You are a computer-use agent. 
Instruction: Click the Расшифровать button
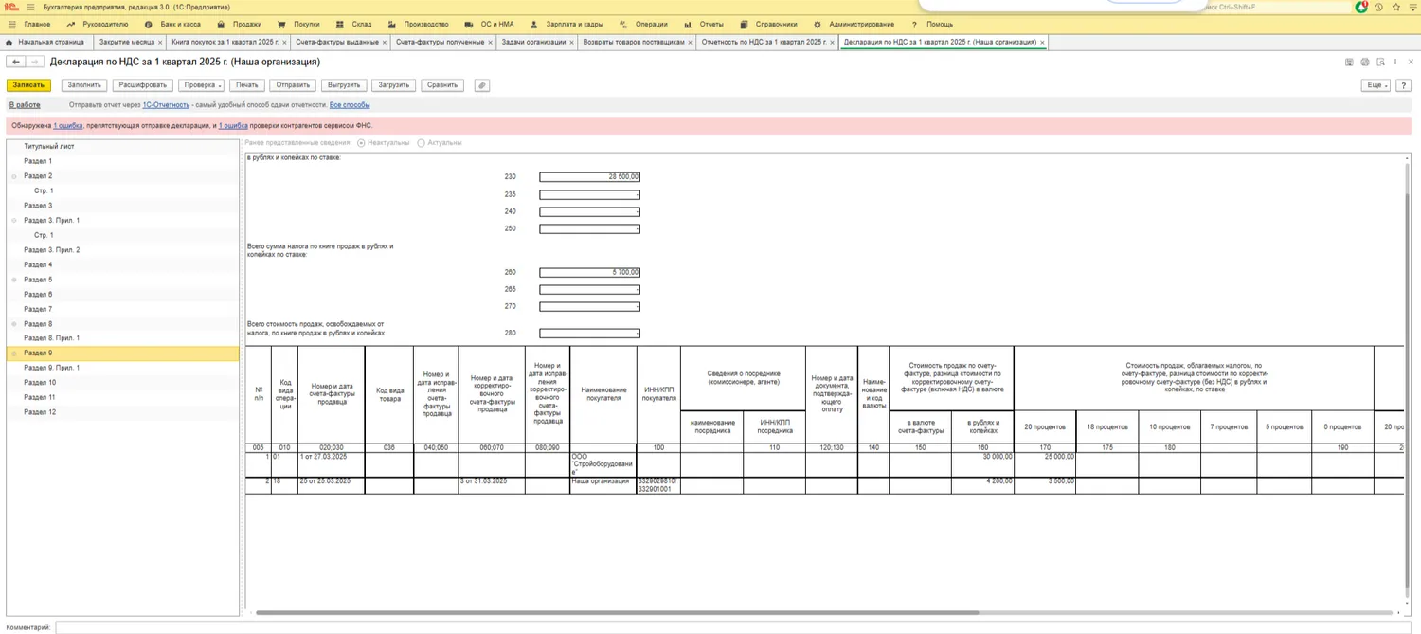142,85
